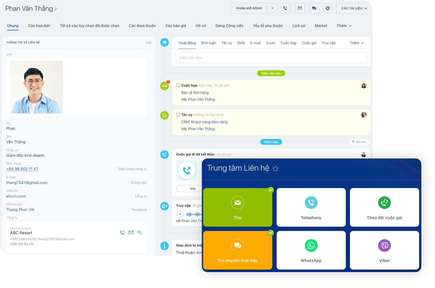This screenshot has width=435, height=288.
Task: Open the Telephony channel tile
Action: click(x=311, y=207)
